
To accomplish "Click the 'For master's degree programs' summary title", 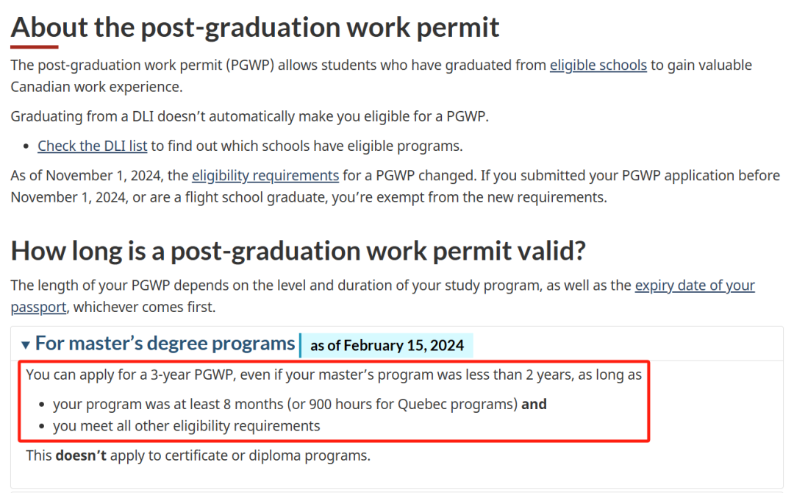I will click(x=165, y=344).
